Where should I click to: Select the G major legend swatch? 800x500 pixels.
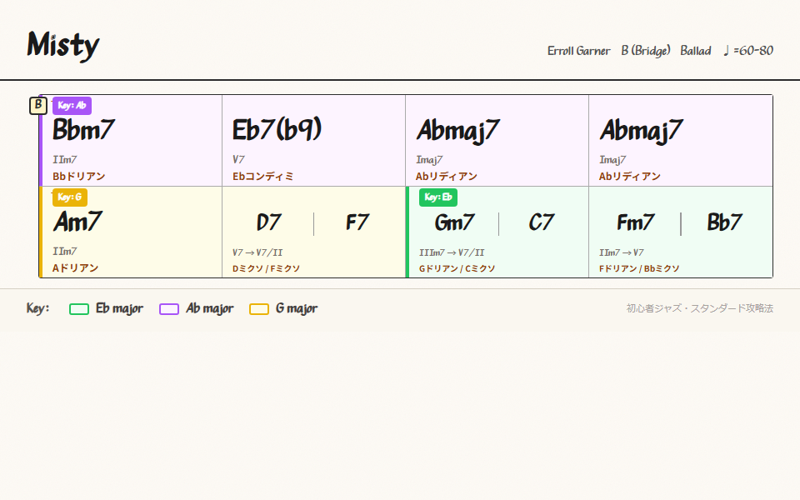pyautogui.click(x=259, y=309)
